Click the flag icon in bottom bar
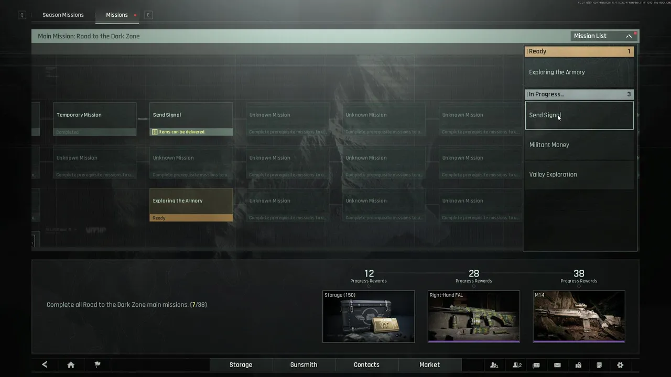Screen dimensions: 671x377 pyautogui.click(x=98, y=365)
